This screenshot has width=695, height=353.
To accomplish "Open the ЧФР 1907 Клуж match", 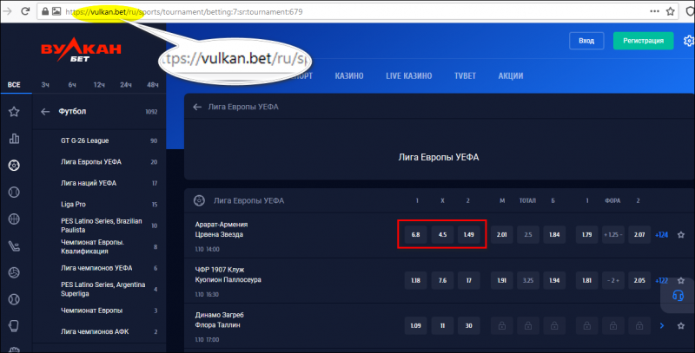I will tap(228, 275).
